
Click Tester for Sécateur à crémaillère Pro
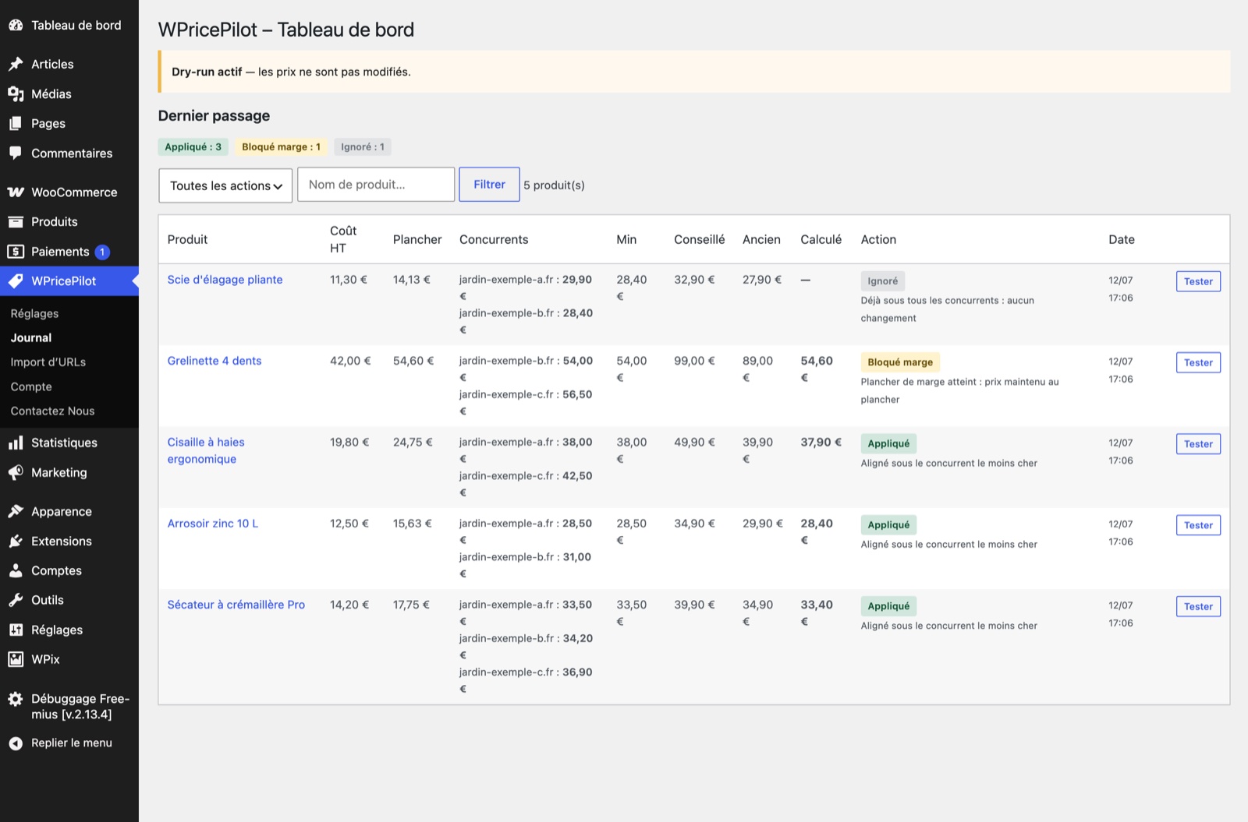coord(1198,606)
